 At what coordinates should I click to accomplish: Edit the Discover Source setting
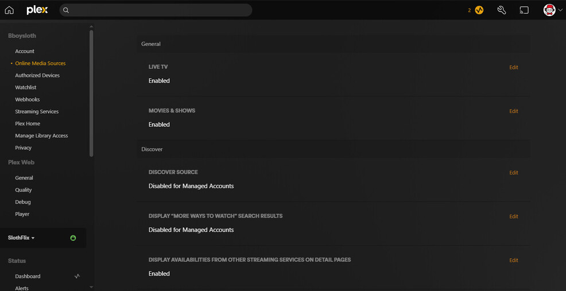coord(514,173)
